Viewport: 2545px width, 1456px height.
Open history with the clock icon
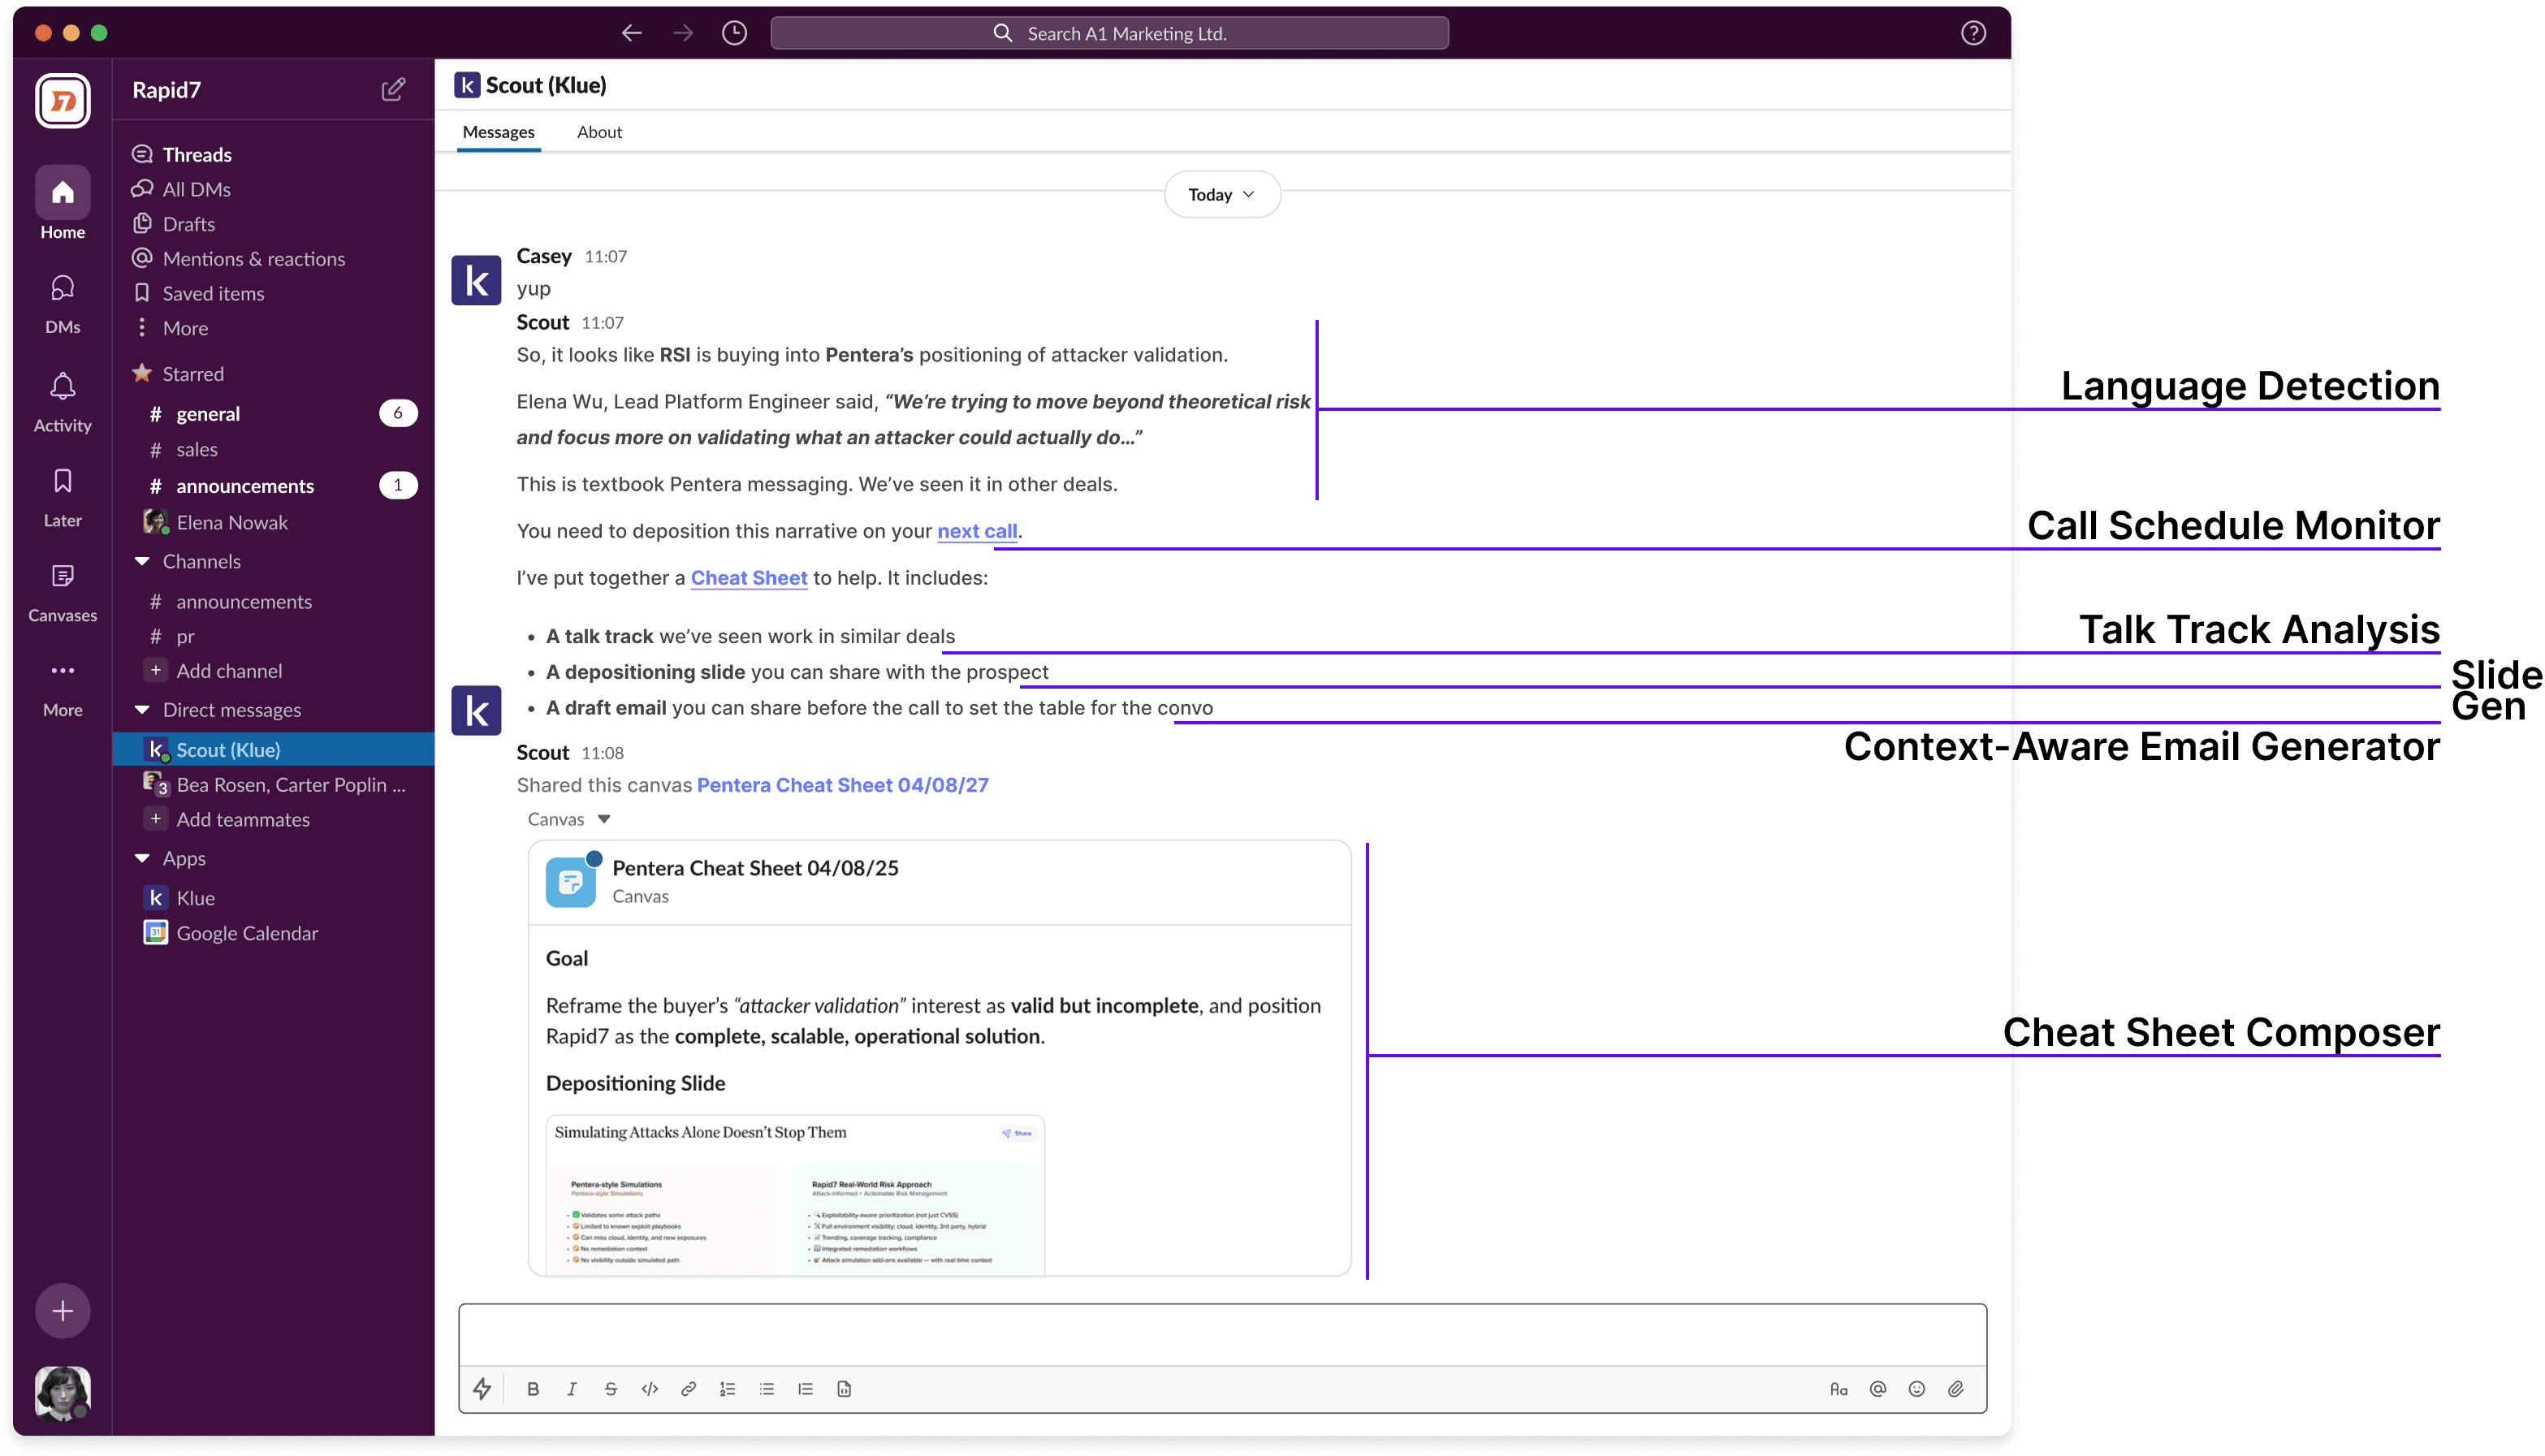pos(735,33)
